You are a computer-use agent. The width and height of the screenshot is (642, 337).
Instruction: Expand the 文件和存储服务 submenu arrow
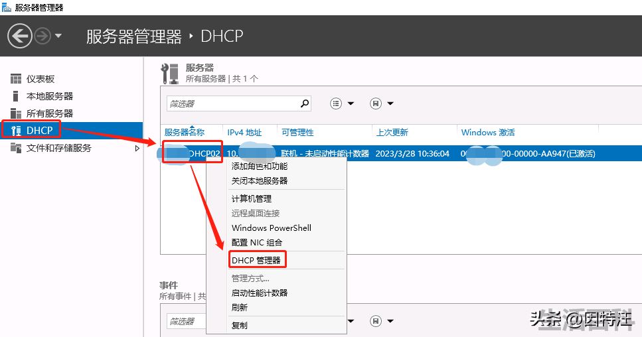[137, 148]
